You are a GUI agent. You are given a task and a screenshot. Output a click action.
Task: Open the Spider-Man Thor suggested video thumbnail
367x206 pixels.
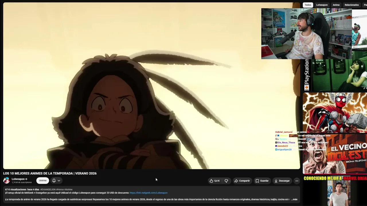[335, 112]
